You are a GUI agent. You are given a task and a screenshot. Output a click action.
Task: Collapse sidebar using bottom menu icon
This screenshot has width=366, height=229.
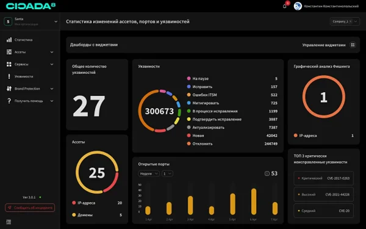[9, 222]
